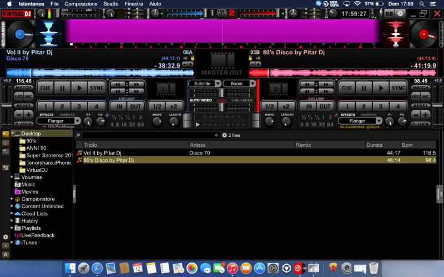Toggle SYNC on the left deck
Screen dimensions: 444x277
97,88
